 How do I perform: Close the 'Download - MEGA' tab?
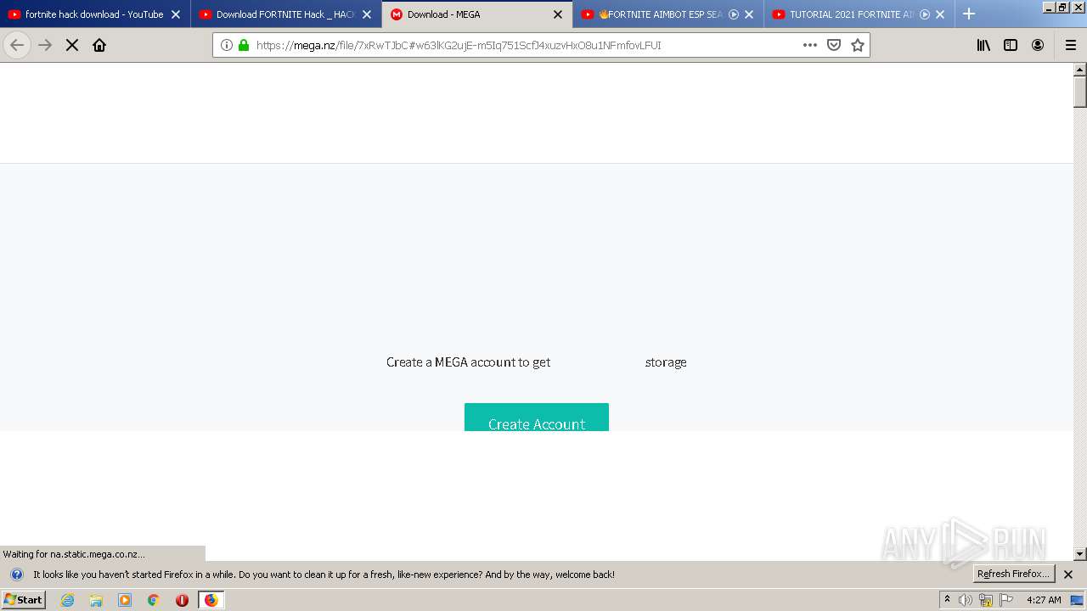(558, 14)
